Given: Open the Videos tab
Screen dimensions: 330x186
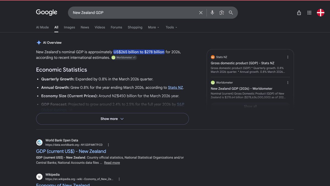Looking at the screenshot, I should tap(100, 27).
